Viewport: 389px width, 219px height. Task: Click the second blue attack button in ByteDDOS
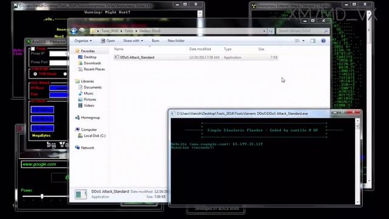[x=43, y=119]
